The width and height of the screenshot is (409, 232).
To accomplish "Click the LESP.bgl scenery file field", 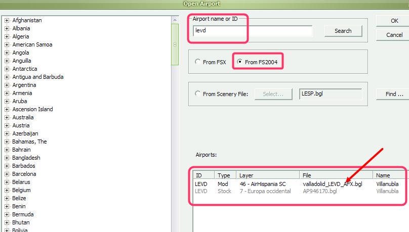I will [x=330, y=94].
